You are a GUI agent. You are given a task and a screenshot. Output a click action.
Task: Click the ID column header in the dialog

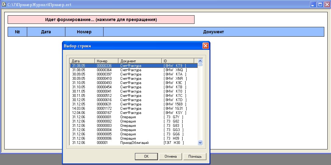(178, 61)
